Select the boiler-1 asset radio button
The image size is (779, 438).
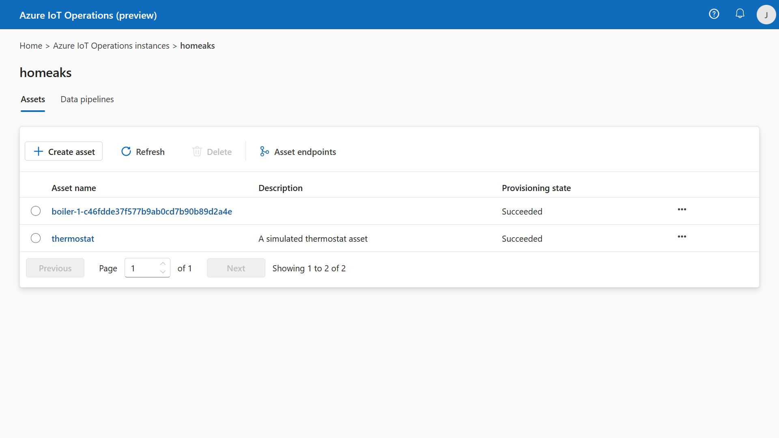click(36, 211)
